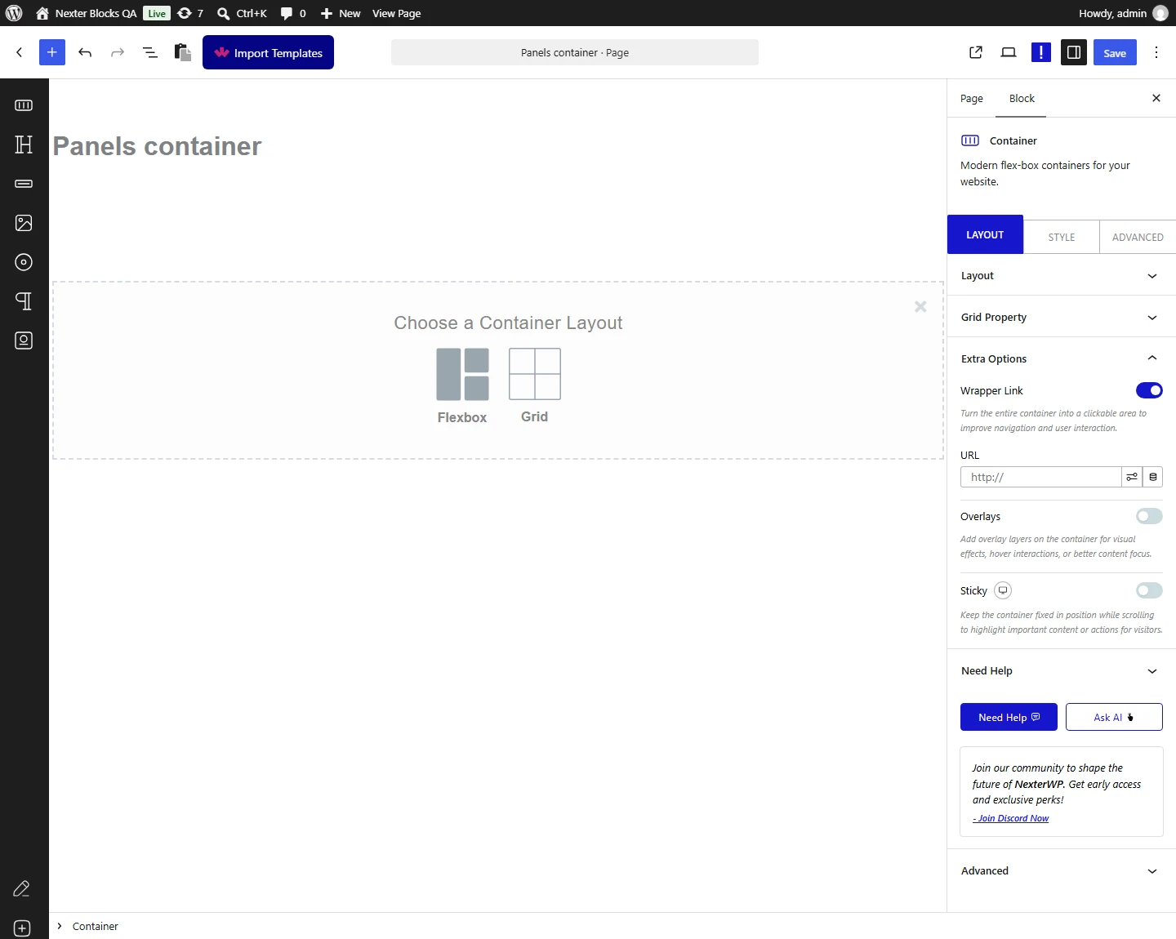Screen dimensions: 1176x939
Task: Toggle the blue block inserter plus button
Action: pyautogui.click(x=52, y=52)
